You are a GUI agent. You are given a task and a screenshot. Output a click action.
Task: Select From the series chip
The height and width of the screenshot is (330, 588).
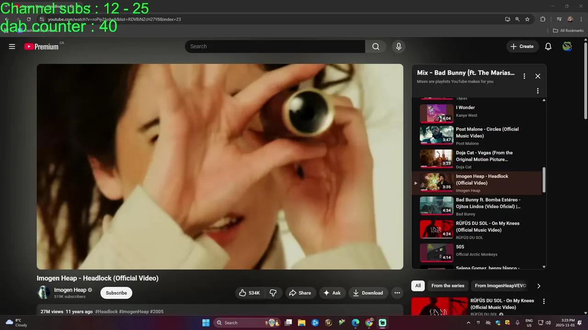pyautogui.click(x=448, y=286)
